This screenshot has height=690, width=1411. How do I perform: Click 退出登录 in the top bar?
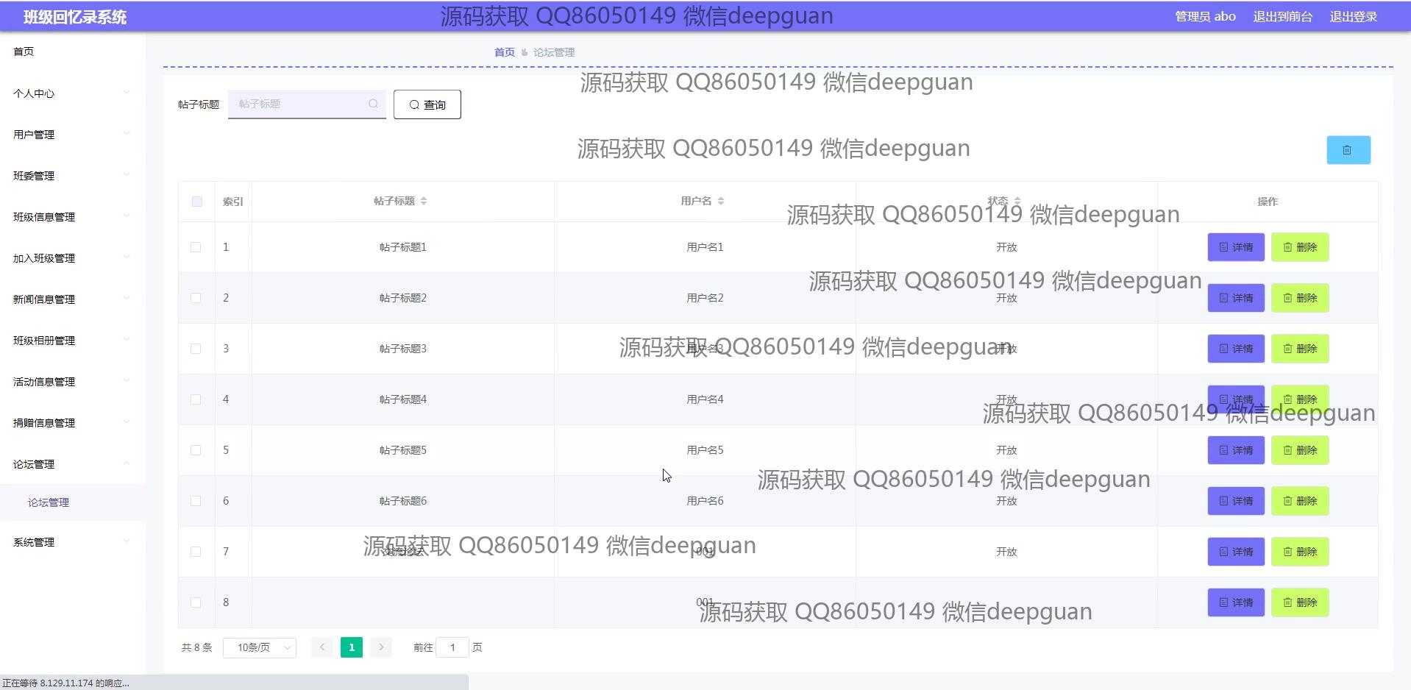click(1352, 16)
